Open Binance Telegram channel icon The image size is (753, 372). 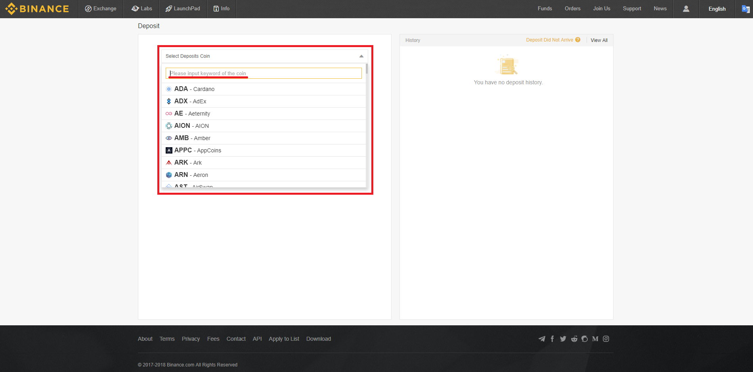(542, 339)
